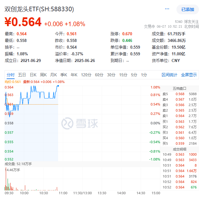Click the 买3 0.561 order row
The image size is (205, 200).
tap(179, 133)
